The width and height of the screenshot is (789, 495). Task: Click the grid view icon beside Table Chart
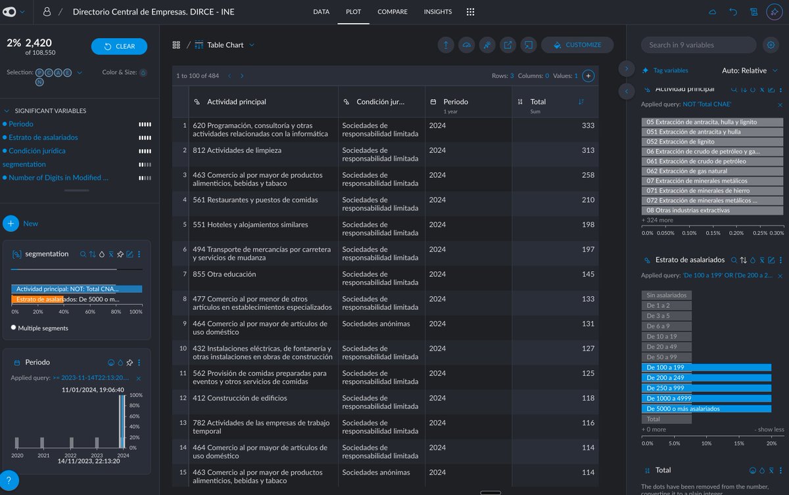click(176, 45)
